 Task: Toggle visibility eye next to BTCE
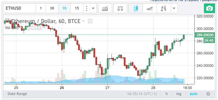pyautogui.click(x=90, y=21)
